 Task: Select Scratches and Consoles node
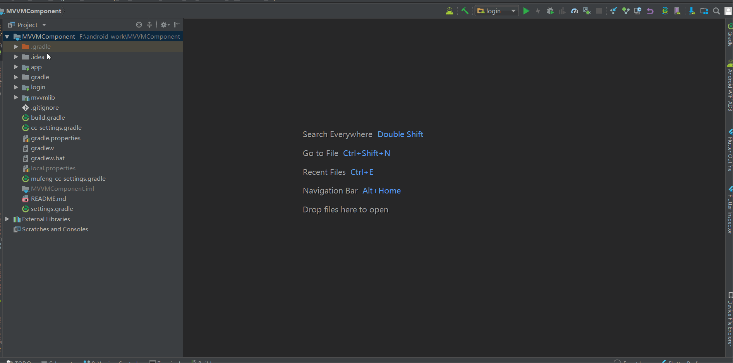(55, 229)
